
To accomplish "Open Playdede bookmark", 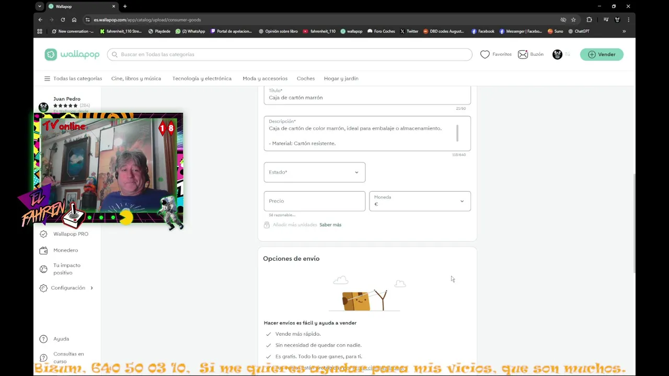I will point(159,31).
